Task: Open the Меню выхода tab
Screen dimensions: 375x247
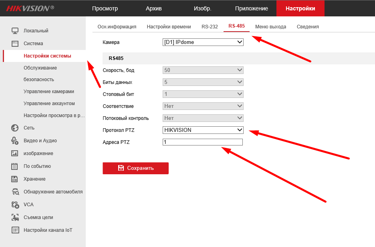Action: [270, 27]
